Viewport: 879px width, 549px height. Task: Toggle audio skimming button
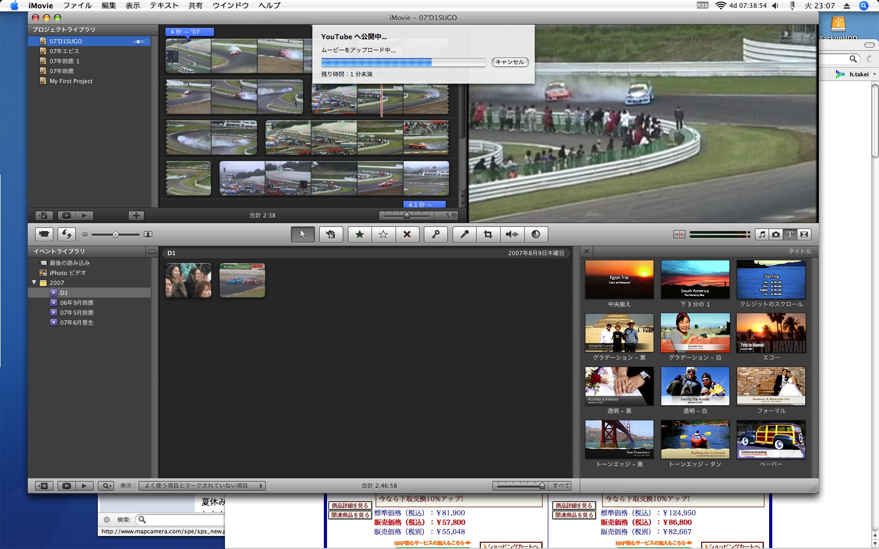coord(679,234)
